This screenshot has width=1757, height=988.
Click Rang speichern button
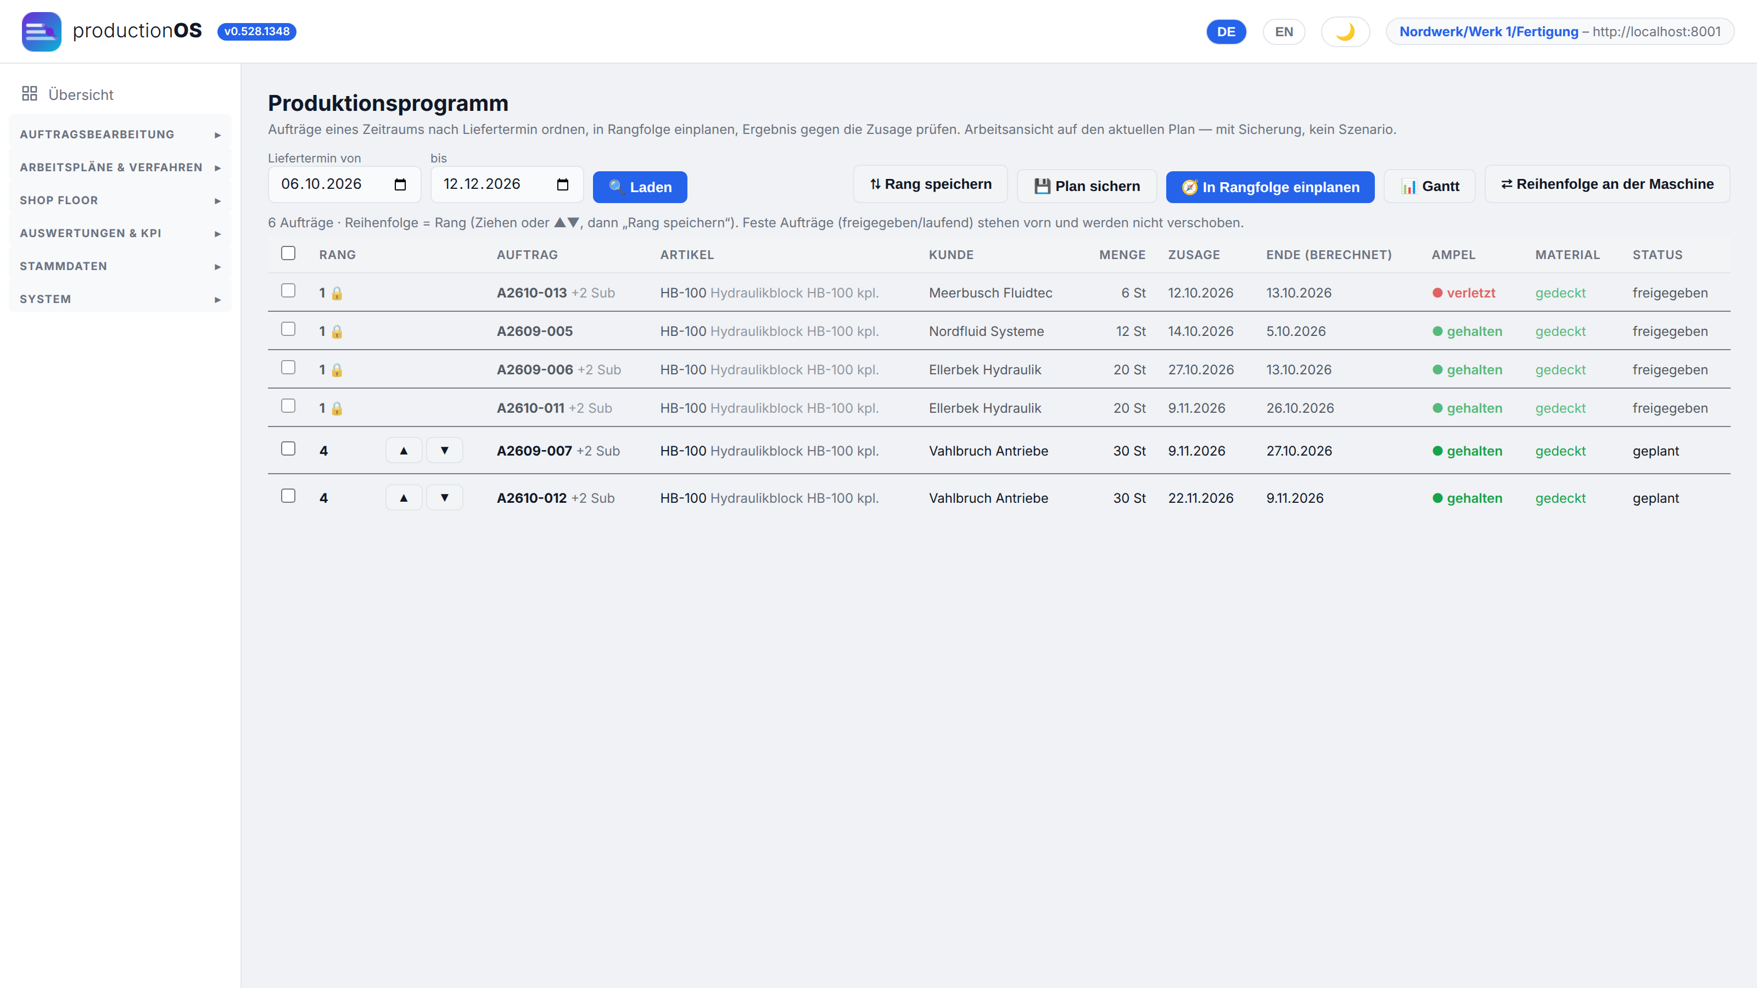tap(930, 184)
